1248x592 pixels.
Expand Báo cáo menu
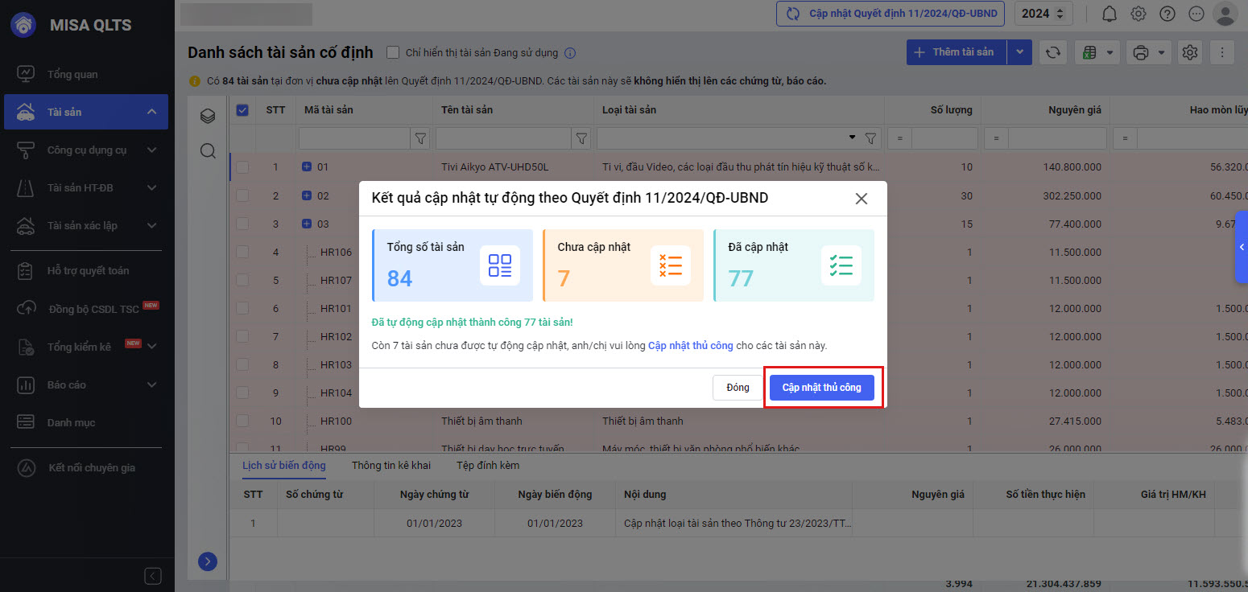pos(151,384)
